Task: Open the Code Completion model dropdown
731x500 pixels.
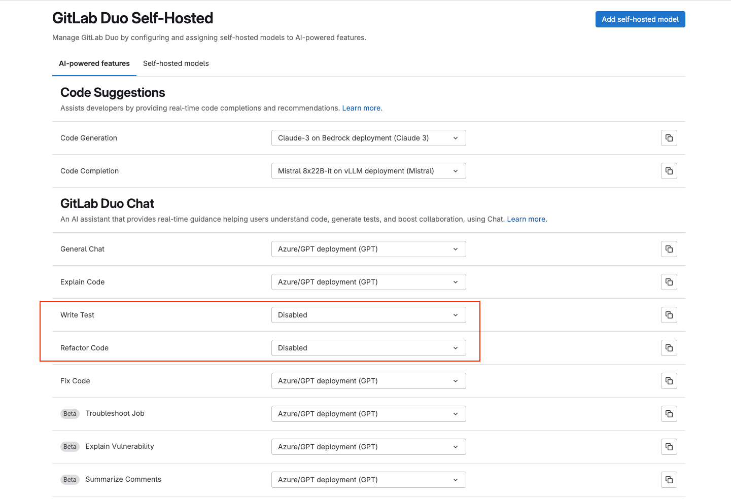Action: 368,171
